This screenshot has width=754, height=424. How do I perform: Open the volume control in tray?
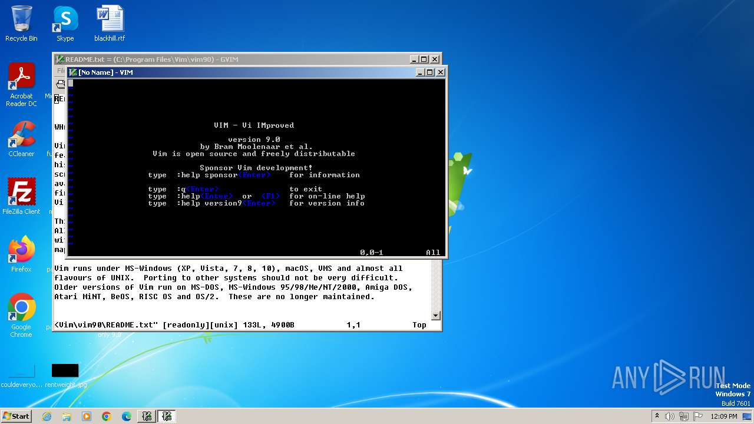pos(670,416)
